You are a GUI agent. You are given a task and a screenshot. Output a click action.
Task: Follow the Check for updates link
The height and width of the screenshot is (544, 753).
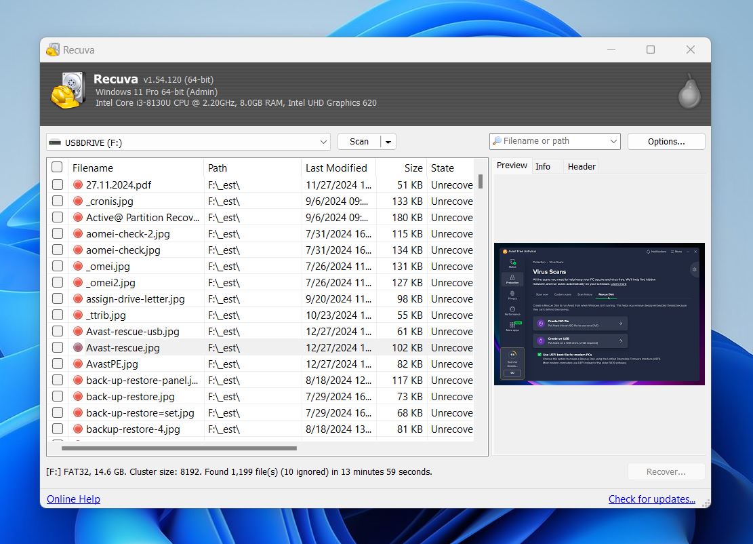click(651, 499)
